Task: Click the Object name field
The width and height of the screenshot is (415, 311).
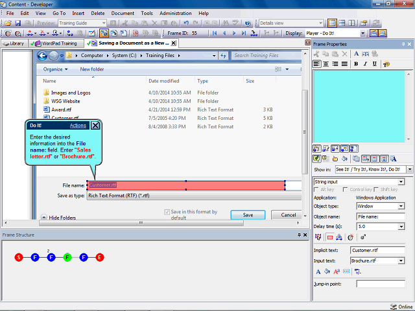Action: 381,216
